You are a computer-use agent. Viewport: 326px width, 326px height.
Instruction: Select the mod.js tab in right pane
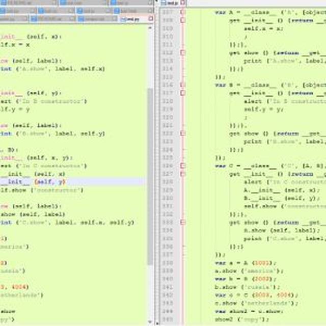170,3
